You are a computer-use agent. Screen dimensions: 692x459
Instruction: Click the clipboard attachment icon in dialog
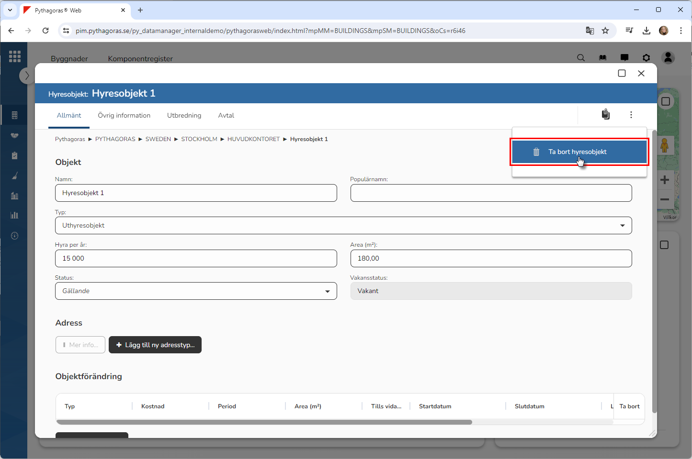[x=606, y=114]
